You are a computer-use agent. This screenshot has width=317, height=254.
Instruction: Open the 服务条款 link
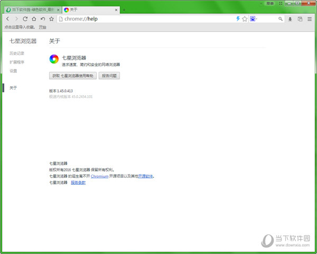[x=78, y=183]
